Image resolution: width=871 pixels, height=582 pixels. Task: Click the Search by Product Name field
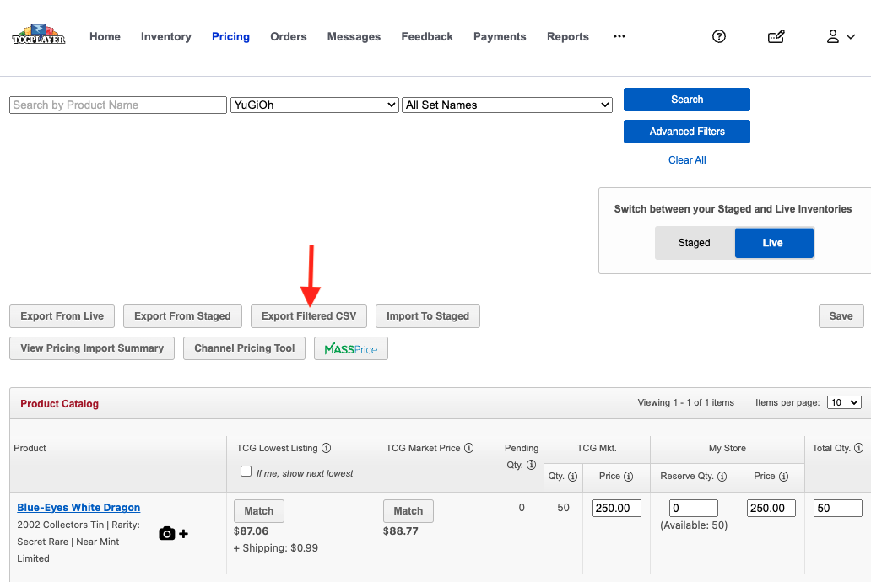pos(118,105)
